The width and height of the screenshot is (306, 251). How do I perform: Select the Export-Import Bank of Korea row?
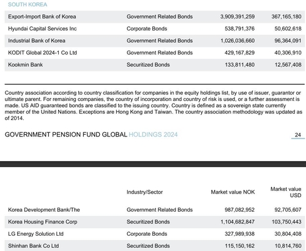[x=155, y=17]
